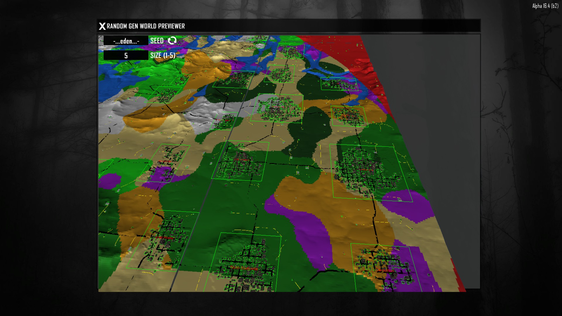Viewport: 562px width, 316px height.
Task: Click the seed regenerate arrows icon
Action: 172,40
